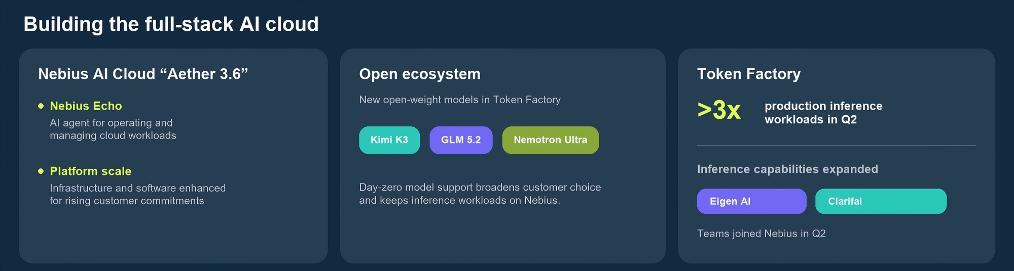Click the AI agent for operating description
The width and height of the screenshot is (1014, 271).
(x=113, y=129)
